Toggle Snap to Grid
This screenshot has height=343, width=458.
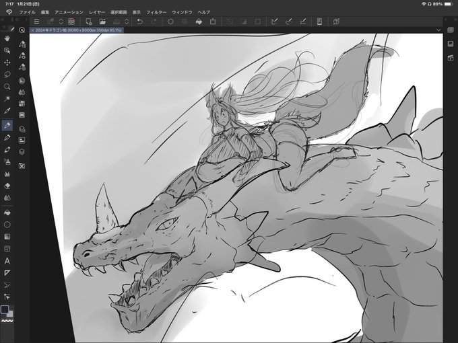click(303, 22)
